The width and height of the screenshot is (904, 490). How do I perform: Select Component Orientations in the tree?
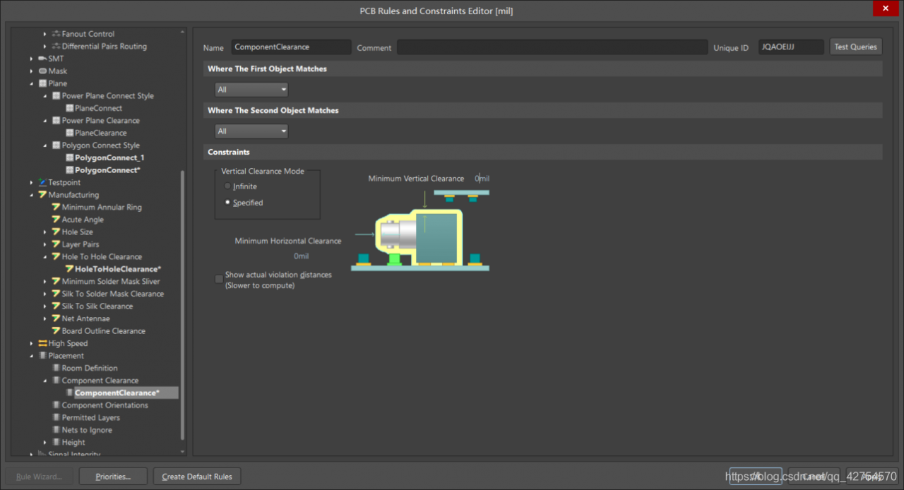point(105,405)
